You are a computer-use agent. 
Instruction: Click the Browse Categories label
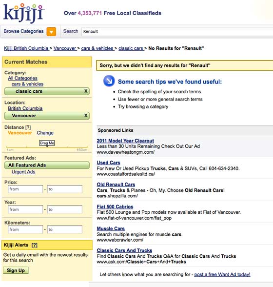coord(23,31)
